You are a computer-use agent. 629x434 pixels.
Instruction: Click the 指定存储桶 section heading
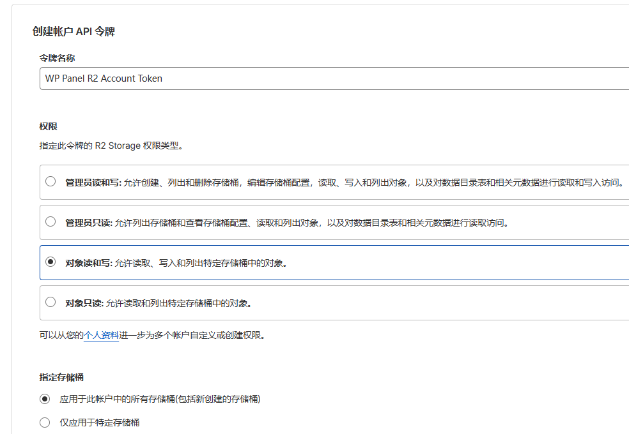(61, 377)
